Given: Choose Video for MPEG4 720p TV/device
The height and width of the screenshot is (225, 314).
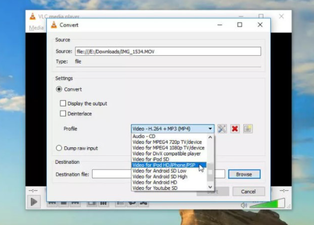Looking at the screenshot, I should [169, 142].
